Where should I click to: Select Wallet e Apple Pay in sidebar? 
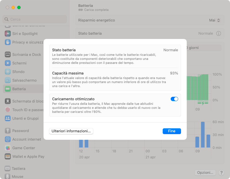click(x=28, y=156)
